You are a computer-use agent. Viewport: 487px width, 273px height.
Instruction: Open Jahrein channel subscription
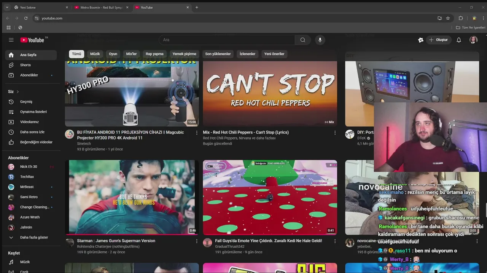click(31, 227)
